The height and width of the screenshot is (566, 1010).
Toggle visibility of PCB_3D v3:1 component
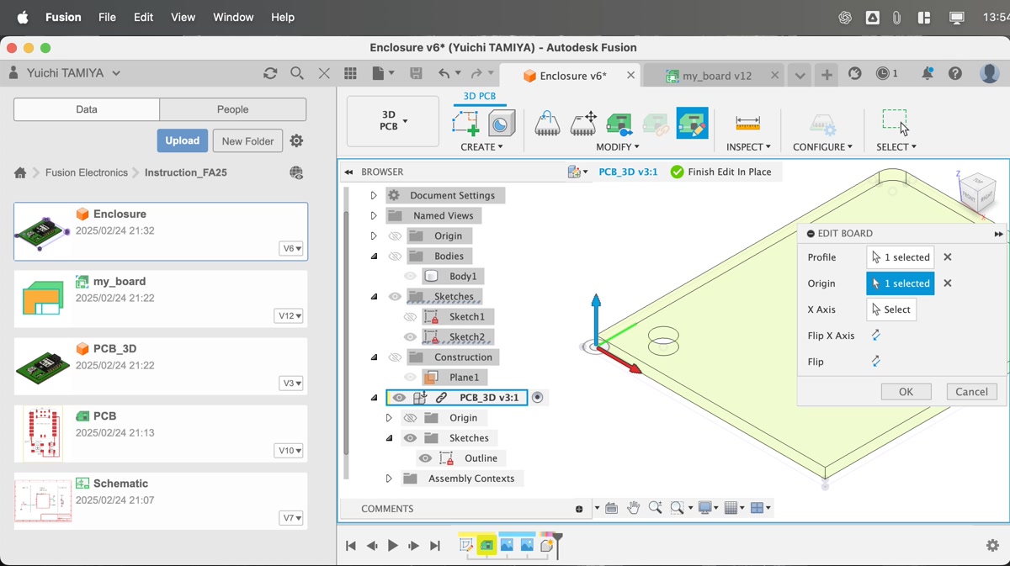point(399,398)
